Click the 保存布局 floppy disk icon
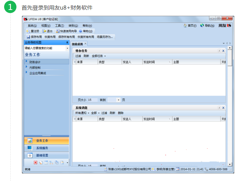Viewport: 250px width, 181px height. click(x=28, y=37)
